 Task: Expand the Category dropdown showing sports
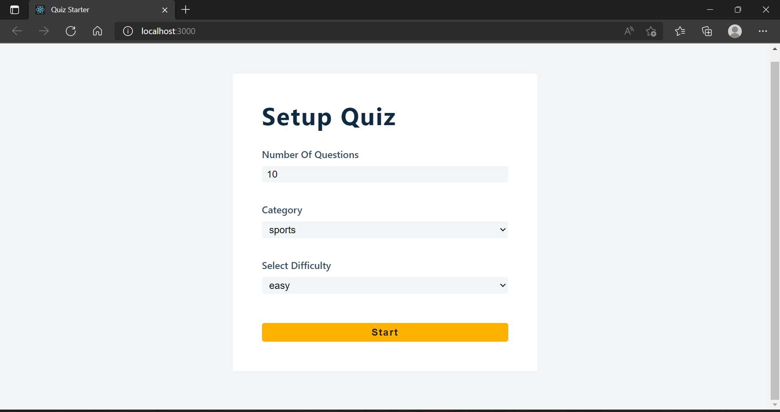coord(385,230)
